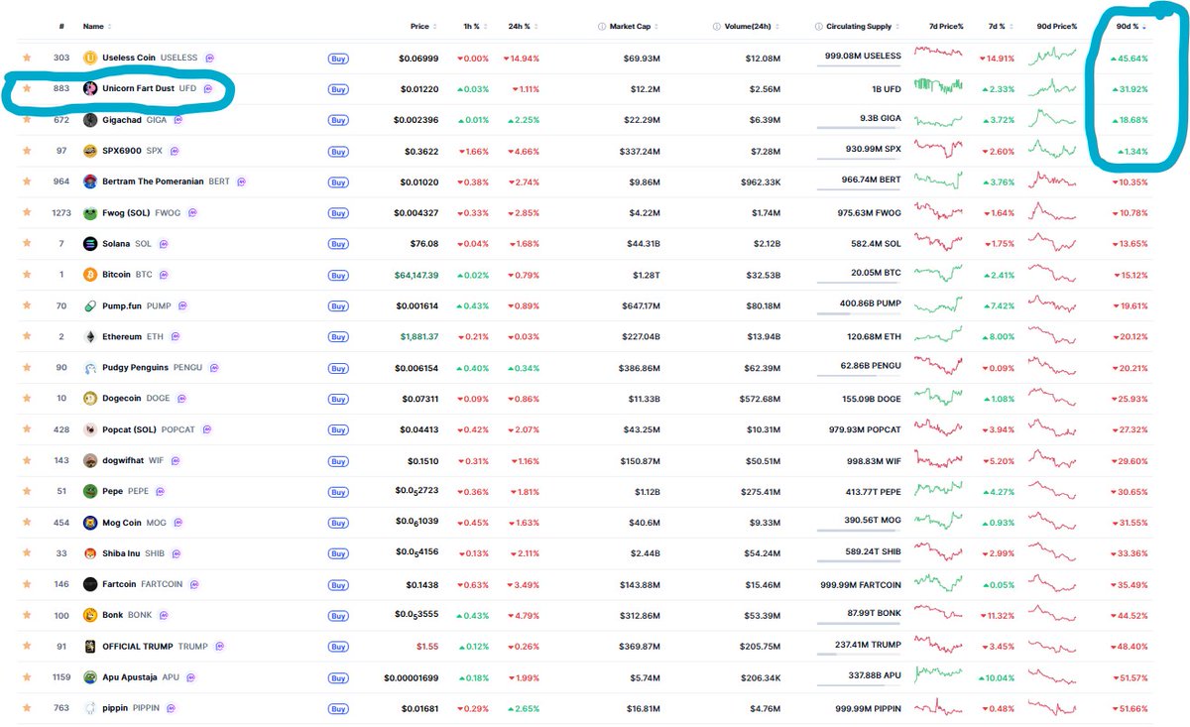Click Buy button for Bitcoin
Screen dimensions: 1190x727
(338, 276)
